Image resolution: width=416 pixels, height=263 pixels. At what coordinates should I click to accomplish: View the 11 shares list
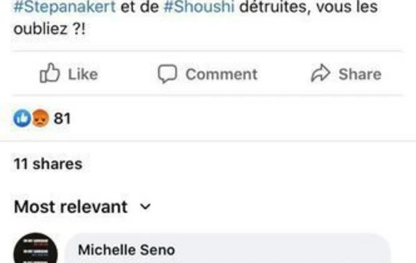coord(48,164)
